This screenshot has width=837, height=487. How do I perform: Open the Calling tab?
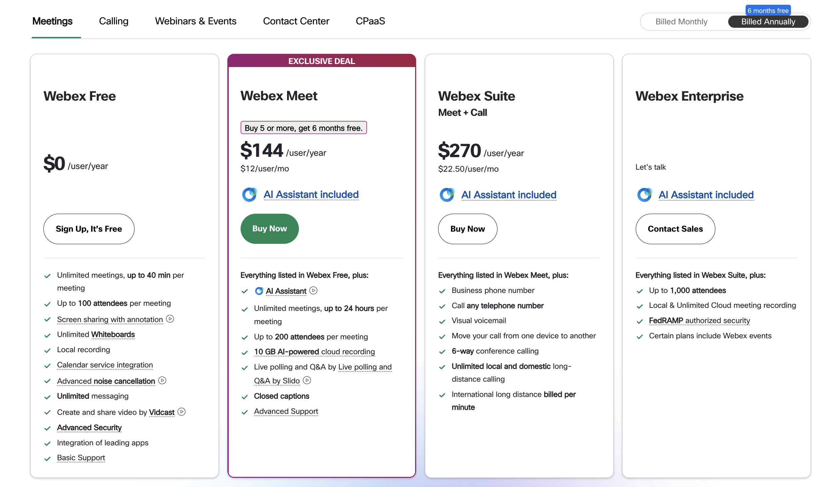114,21
